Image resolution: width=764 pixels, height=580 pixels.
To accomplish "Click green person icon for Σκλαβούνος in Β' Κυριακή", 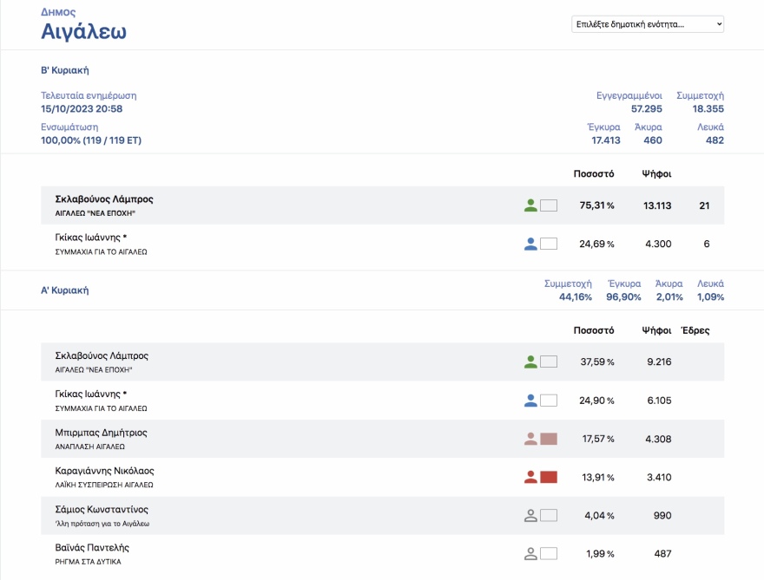I will click(x=530, y=205).
